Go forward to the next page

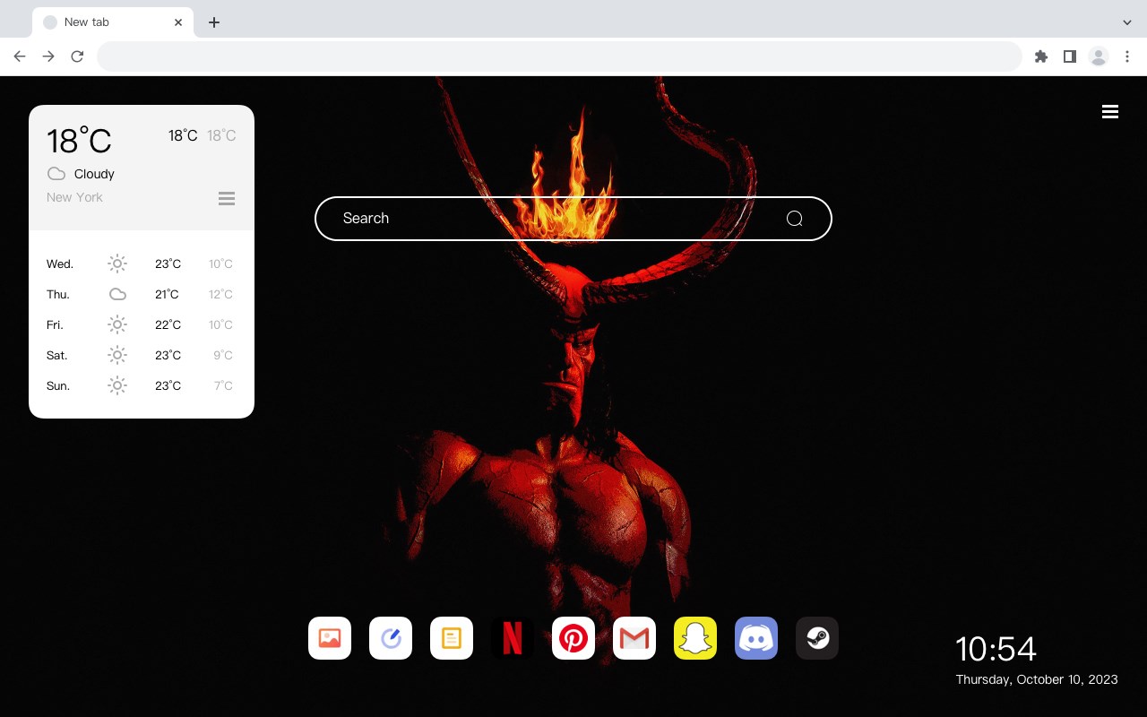point(48,56)
